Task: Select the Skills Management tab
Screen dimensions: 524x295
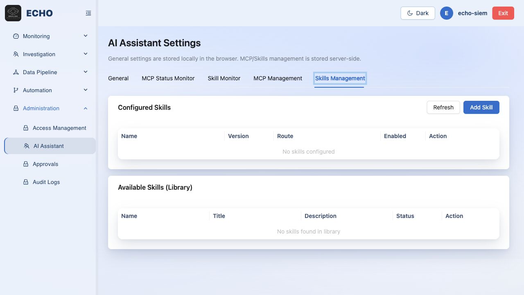Action: 340,78
